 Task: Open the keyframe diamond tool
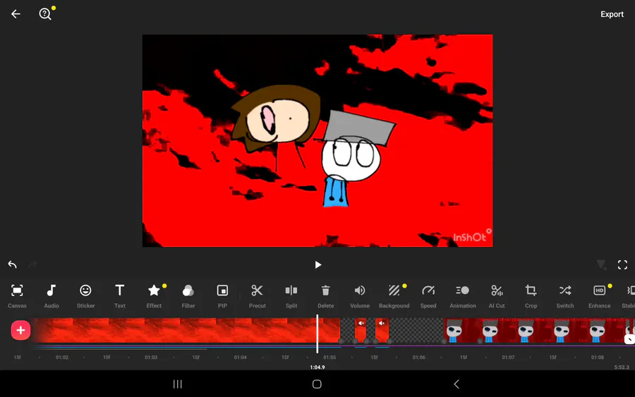[601, 264]
